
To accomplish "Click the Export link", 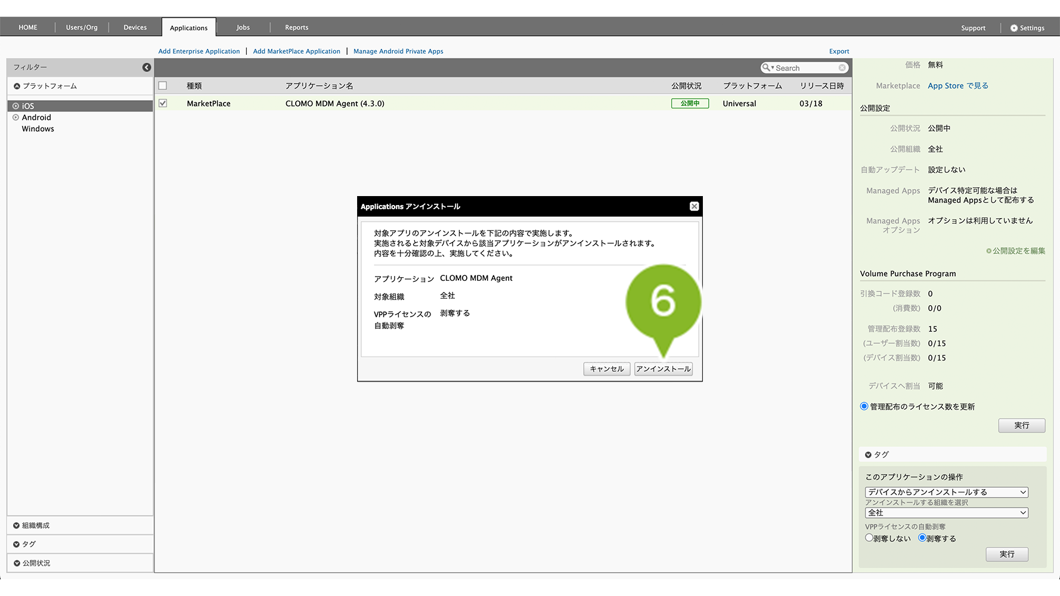I will click(839, 51).
